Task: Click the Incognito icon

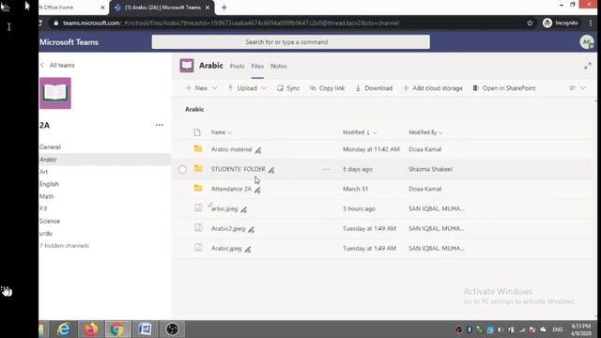Action: pos(547,23)
